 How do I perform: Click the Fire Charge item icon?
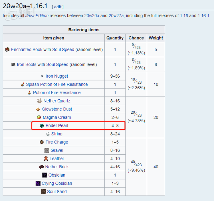[42, 142]
